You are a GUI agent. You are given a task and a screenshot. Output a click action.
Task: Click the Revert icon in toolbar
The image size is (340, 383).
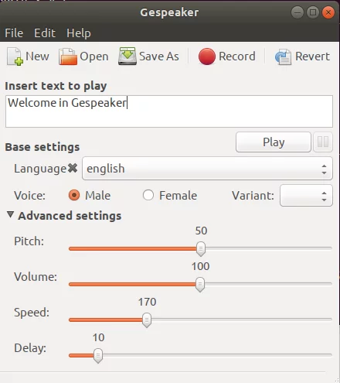click(283, 56)
